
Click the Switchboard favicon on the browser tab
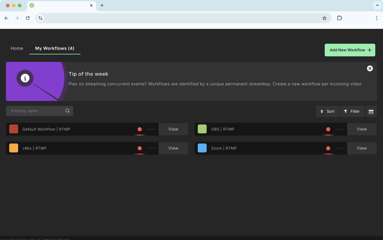pos(32,5)
